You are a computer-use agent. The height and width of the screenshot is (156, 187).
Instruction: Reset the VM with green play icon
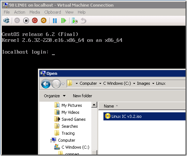coord(64,21)
